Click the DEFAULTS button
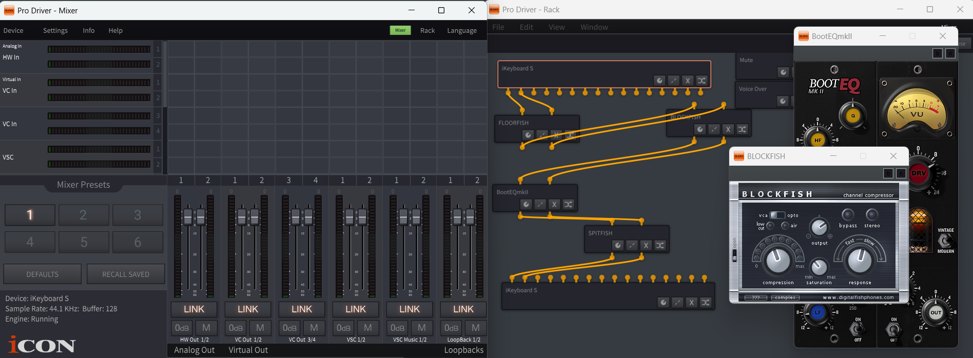The image size is (973, 358). click(x=43, y=274)
